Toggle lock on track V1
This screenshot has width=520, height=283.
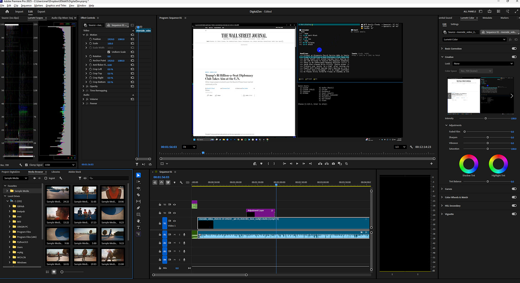(160, 223)
